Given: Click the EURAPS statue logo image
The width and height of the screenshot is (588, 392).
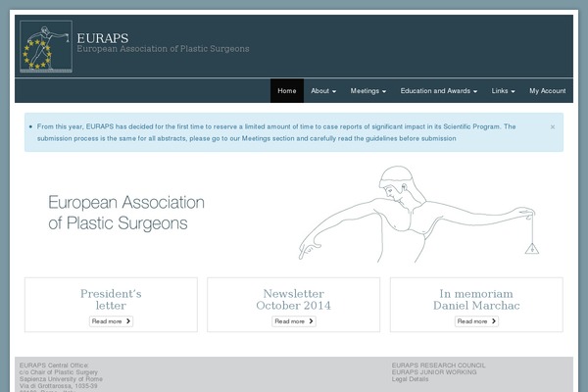Looking at the screenshot, I should 46,46.
